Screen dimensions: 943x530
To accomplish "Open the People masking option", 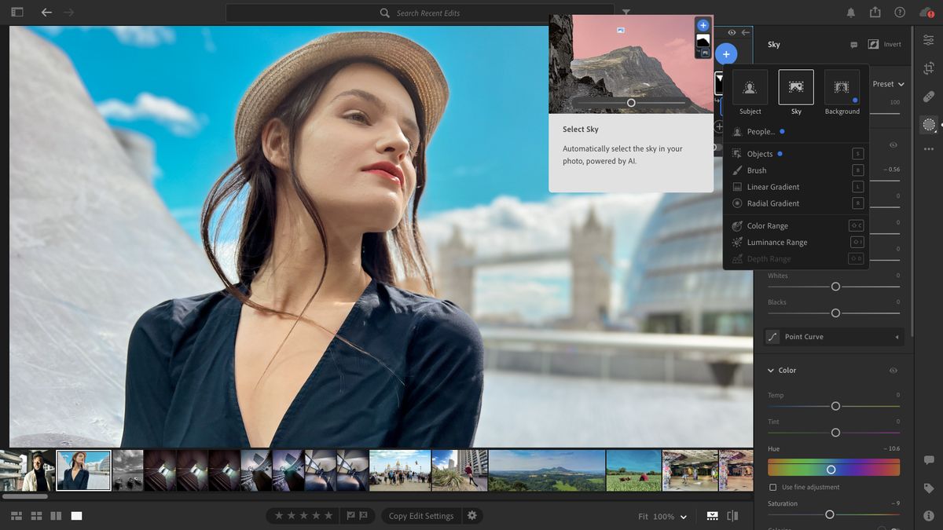I will coord(759,131).
